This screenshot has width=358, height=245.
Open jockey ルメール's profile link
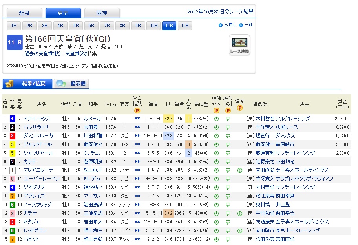click(93, 119)
